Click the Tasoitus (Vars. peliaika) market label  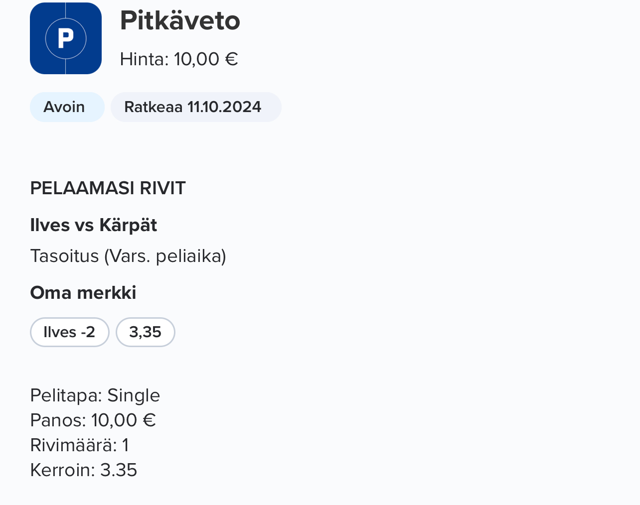pyautogui.click(x=128, y=256)
